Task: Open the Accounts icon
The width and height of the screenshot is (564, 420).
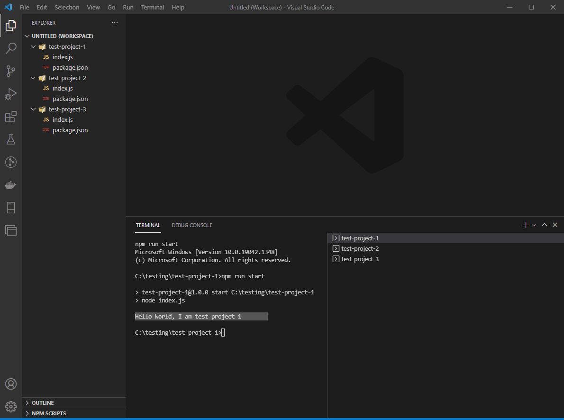Action: (11, 384)
